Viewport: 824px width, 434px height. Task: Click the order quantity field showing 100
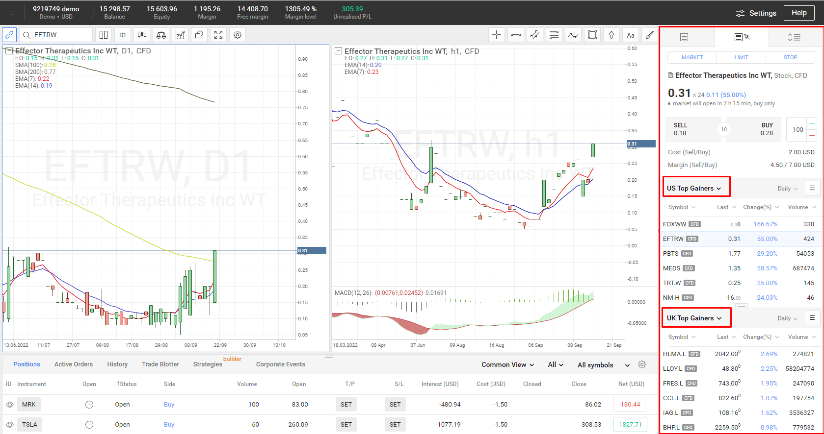pyautogui.click(x=797, y=130)
